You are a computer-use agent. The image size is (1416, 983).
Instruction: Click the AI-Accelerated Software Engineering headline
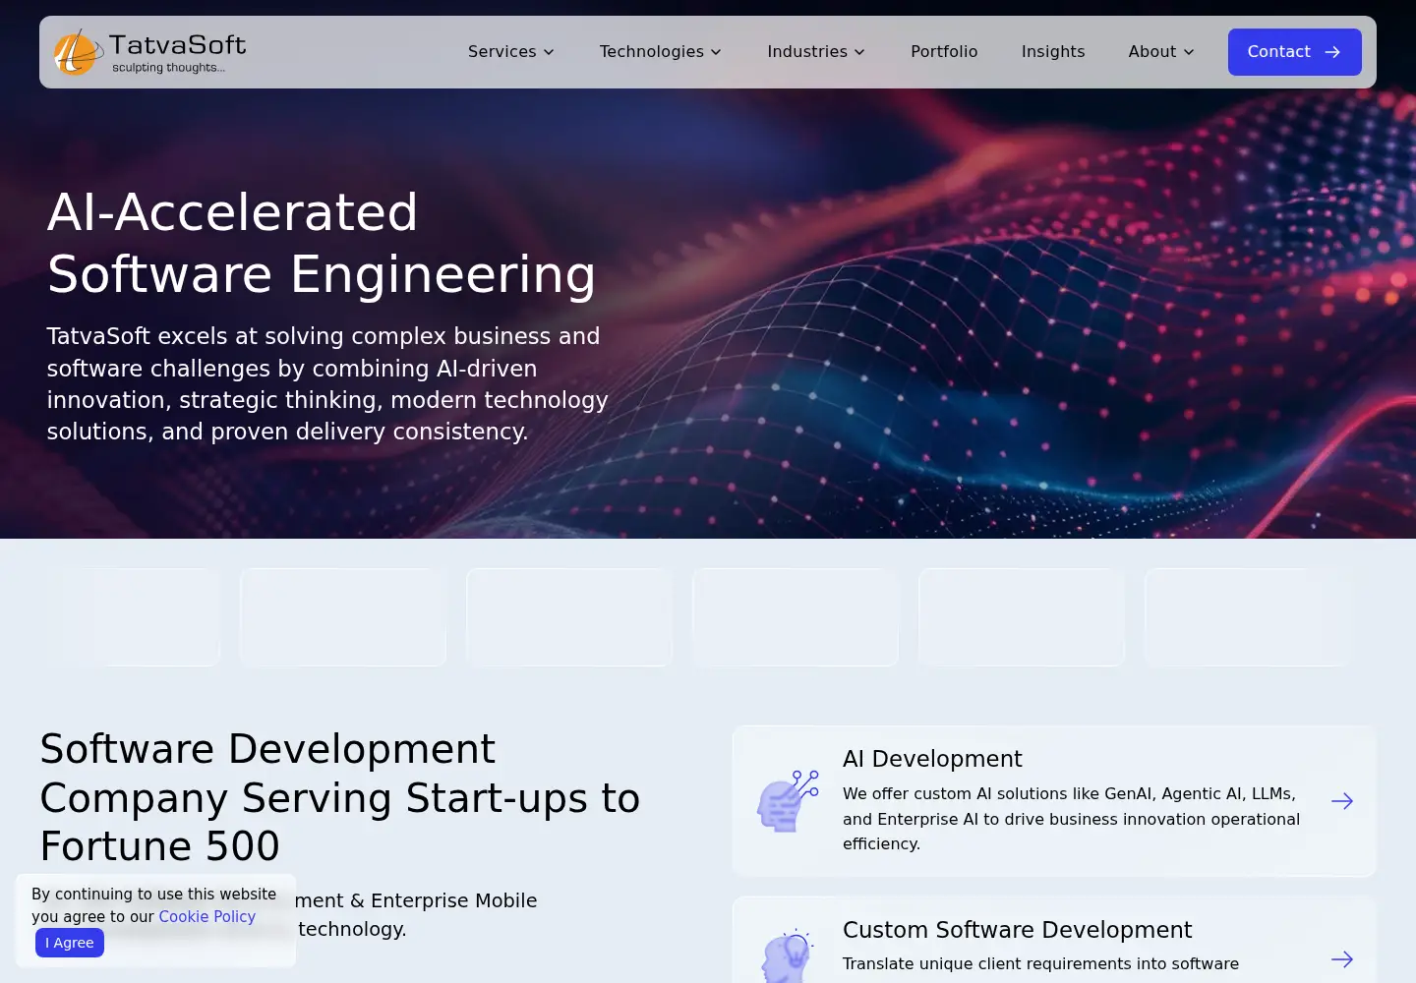[x=322, y=243]
